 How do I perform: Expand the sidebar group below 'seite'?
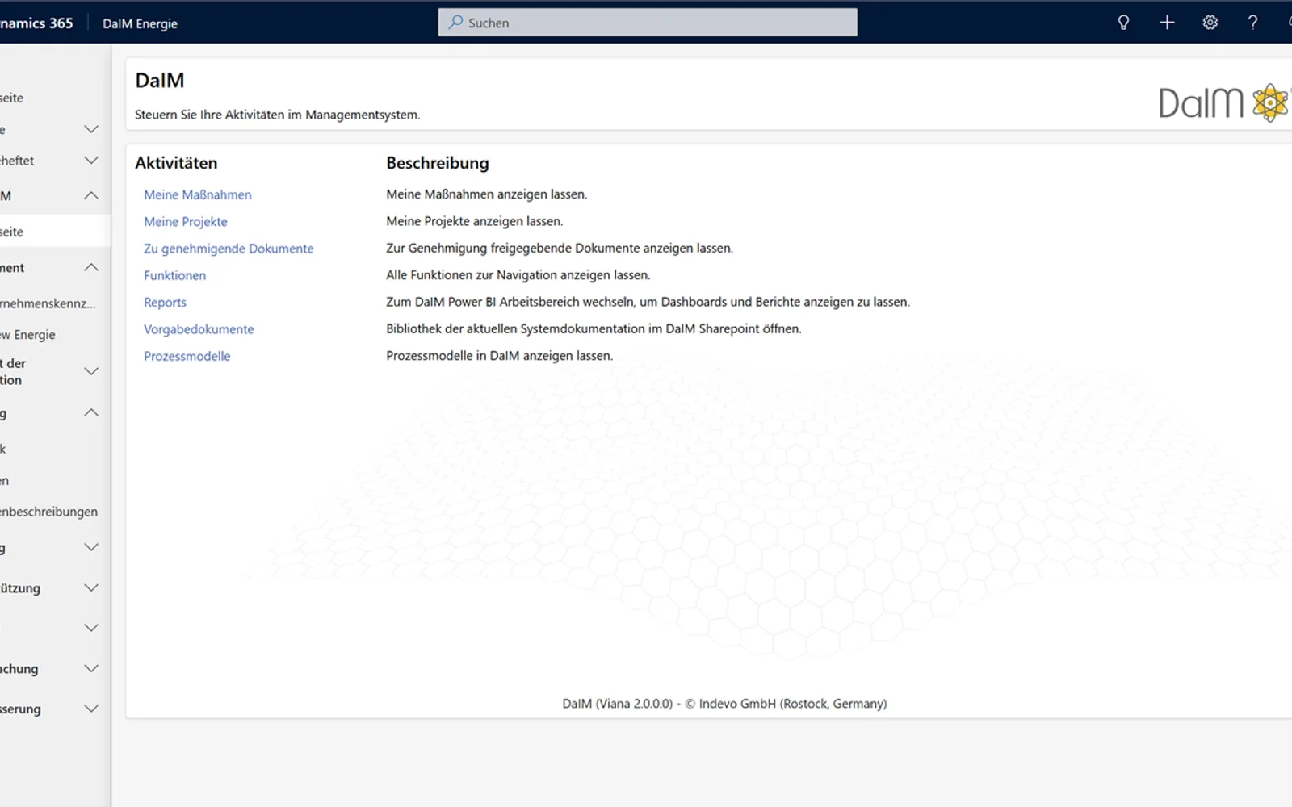pos(91,129)
